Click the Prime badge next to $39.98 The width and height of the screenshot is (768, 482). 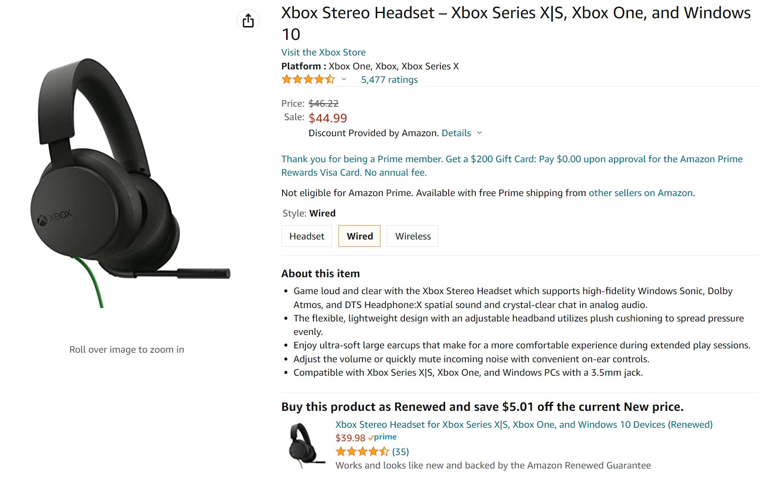pos(383,437)
